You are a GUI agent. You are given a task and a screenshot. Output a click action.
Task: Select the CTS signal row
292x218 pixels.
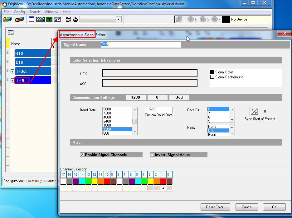point(33,62)
